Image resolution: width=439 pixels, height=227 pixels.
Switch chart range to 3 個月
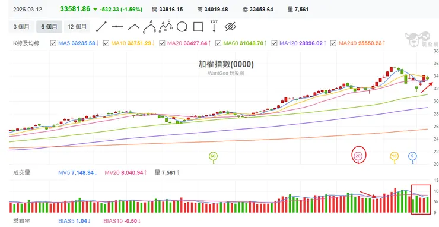tap(21, 27)
